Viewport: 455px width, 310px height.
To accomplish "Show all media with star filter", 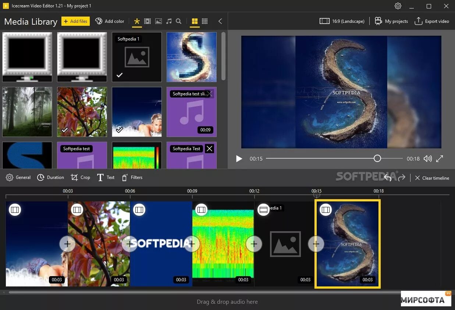I will (137, 21).
